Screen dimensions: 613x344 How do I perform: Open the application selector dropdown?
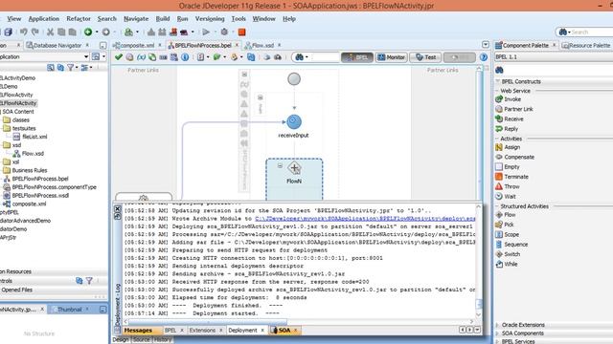pyautogui.click(x=85, y=57)
